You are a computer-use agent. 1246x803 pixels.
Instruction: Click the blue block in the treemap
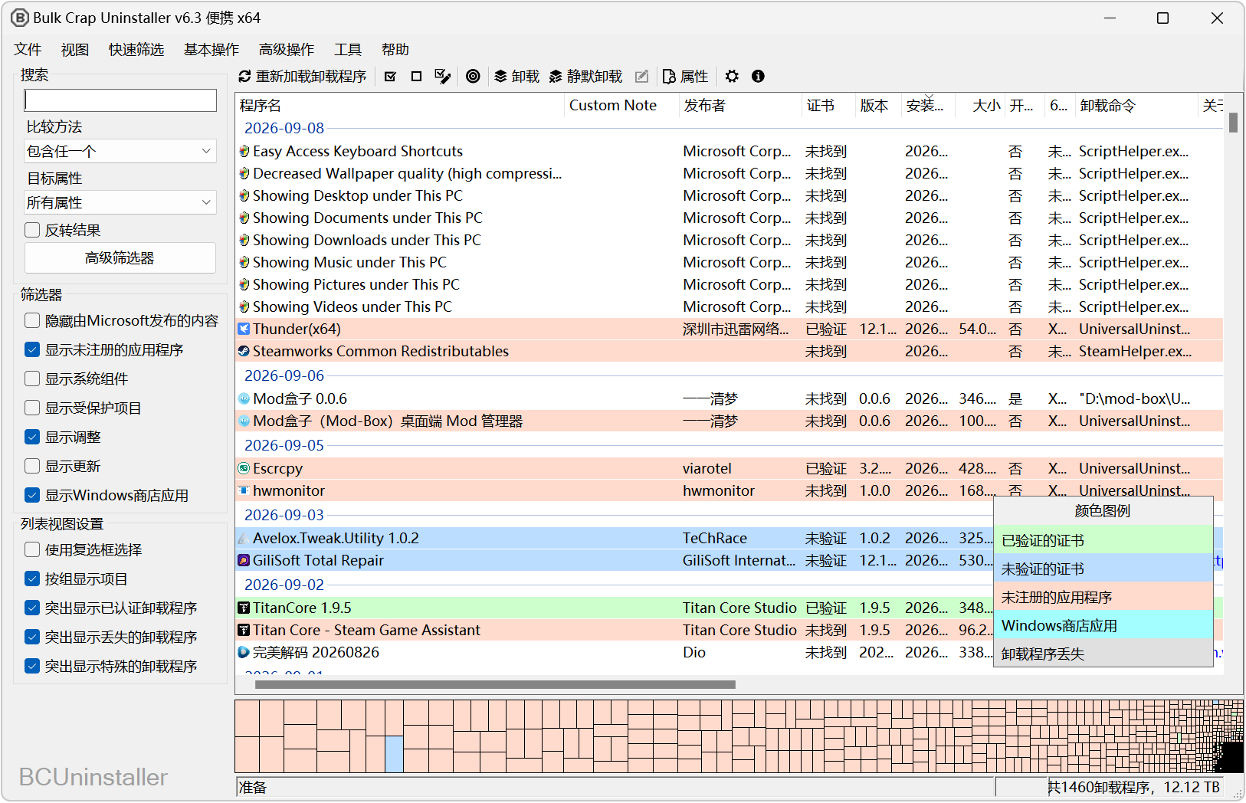[394, 754]
